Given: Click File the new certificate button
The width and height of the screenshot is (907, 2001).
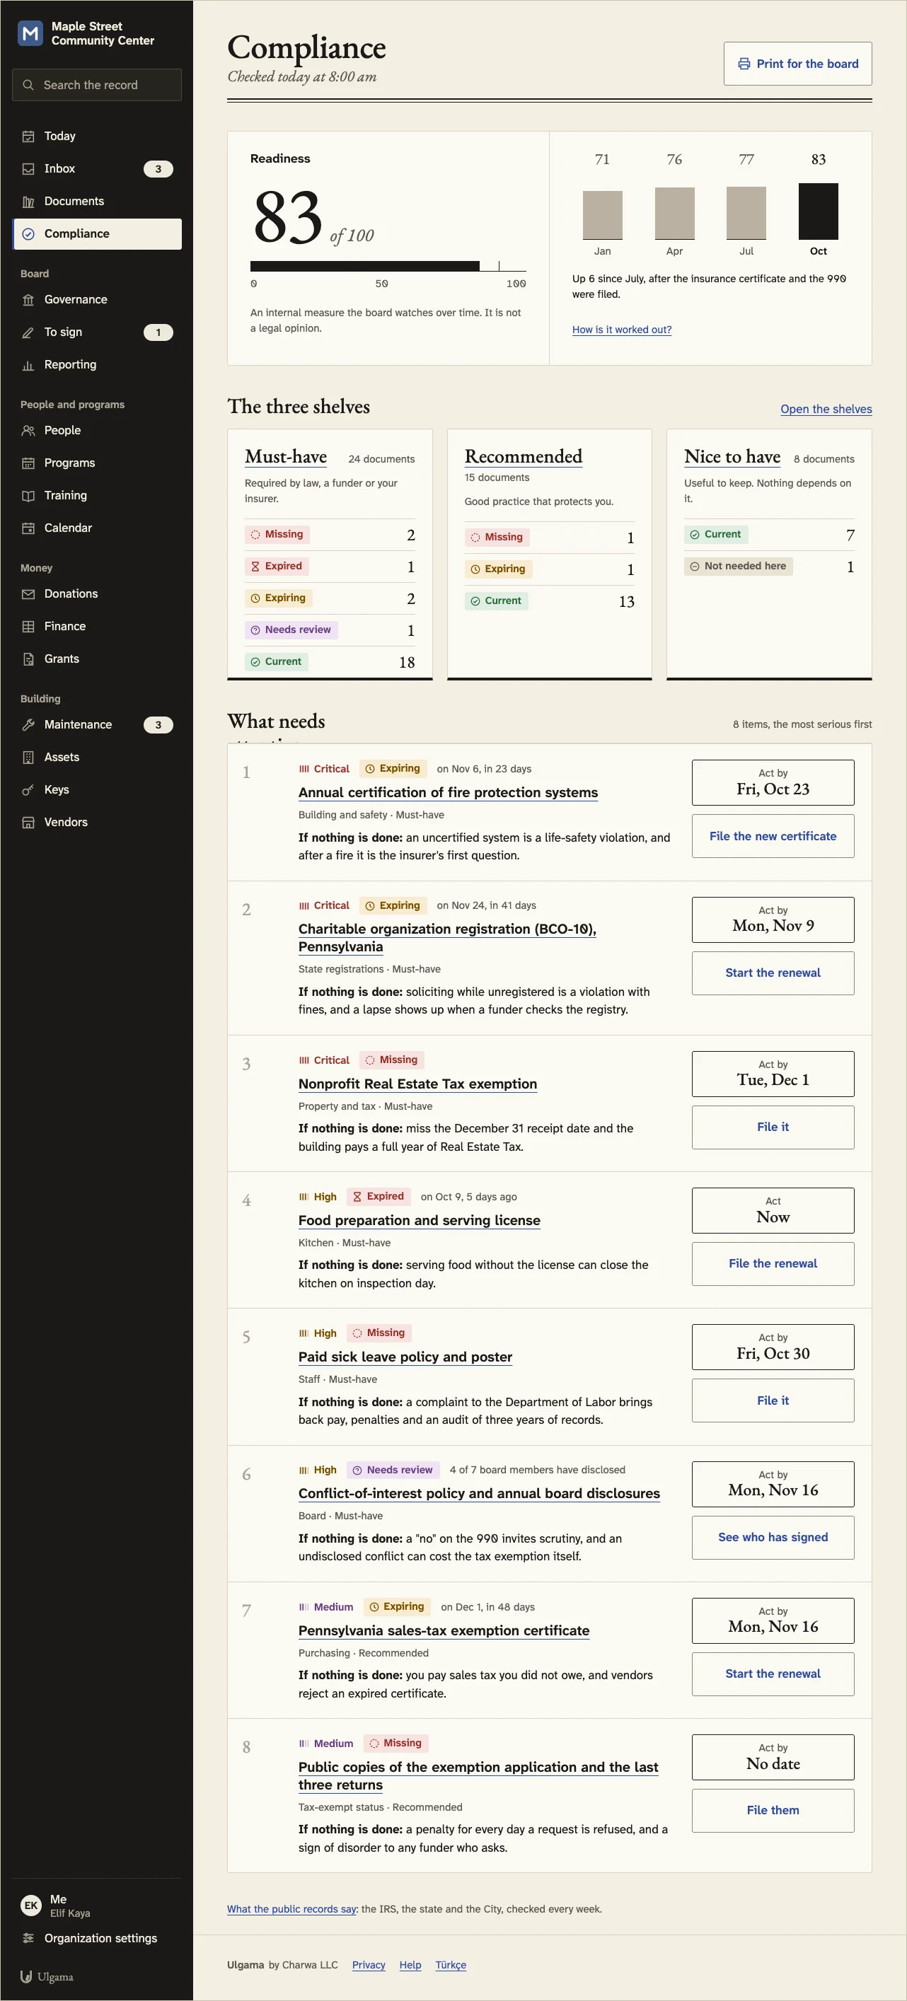Looking at the screenshot, I should tap(773, 837).
